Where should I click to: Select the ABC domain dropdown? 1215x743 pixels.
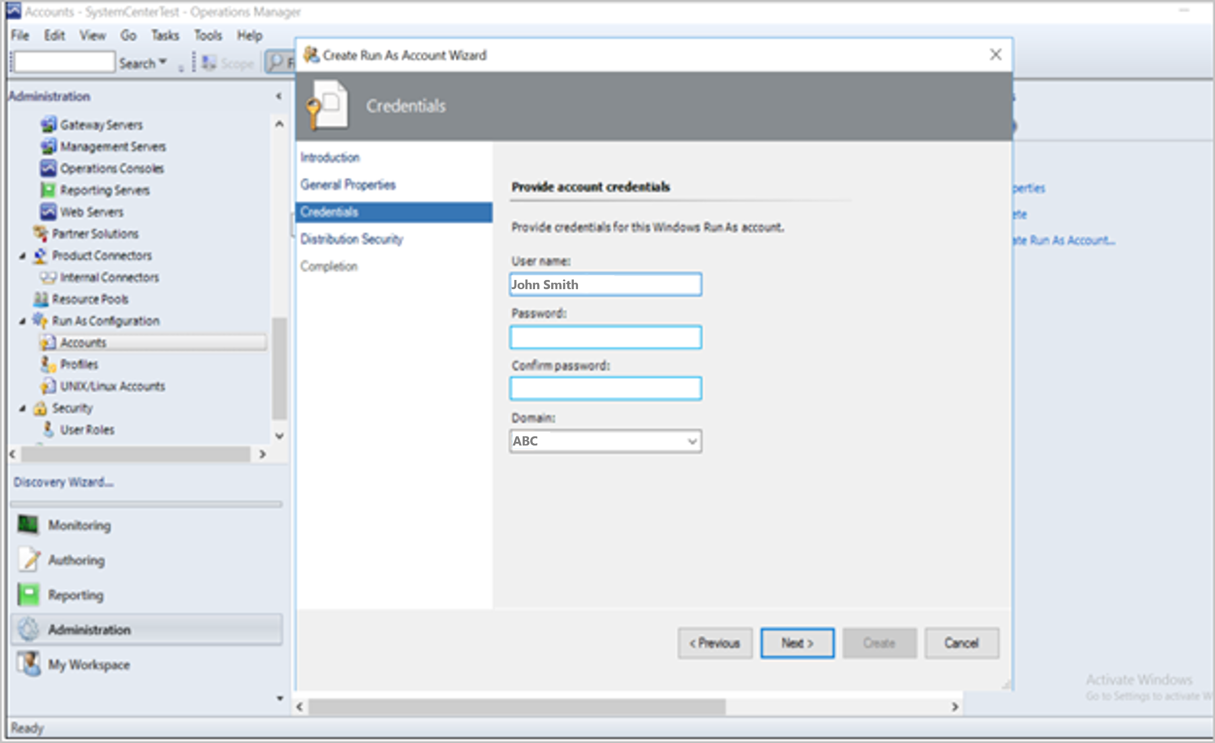click(x=605, y=441)
